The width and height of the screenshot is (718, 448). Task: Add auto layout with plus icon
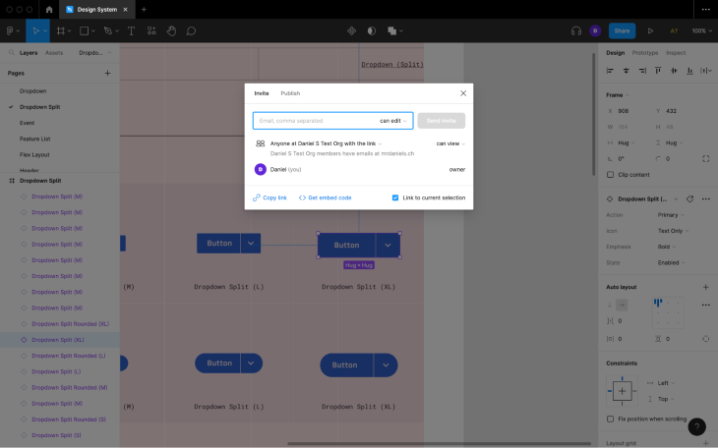coord(705,287)
